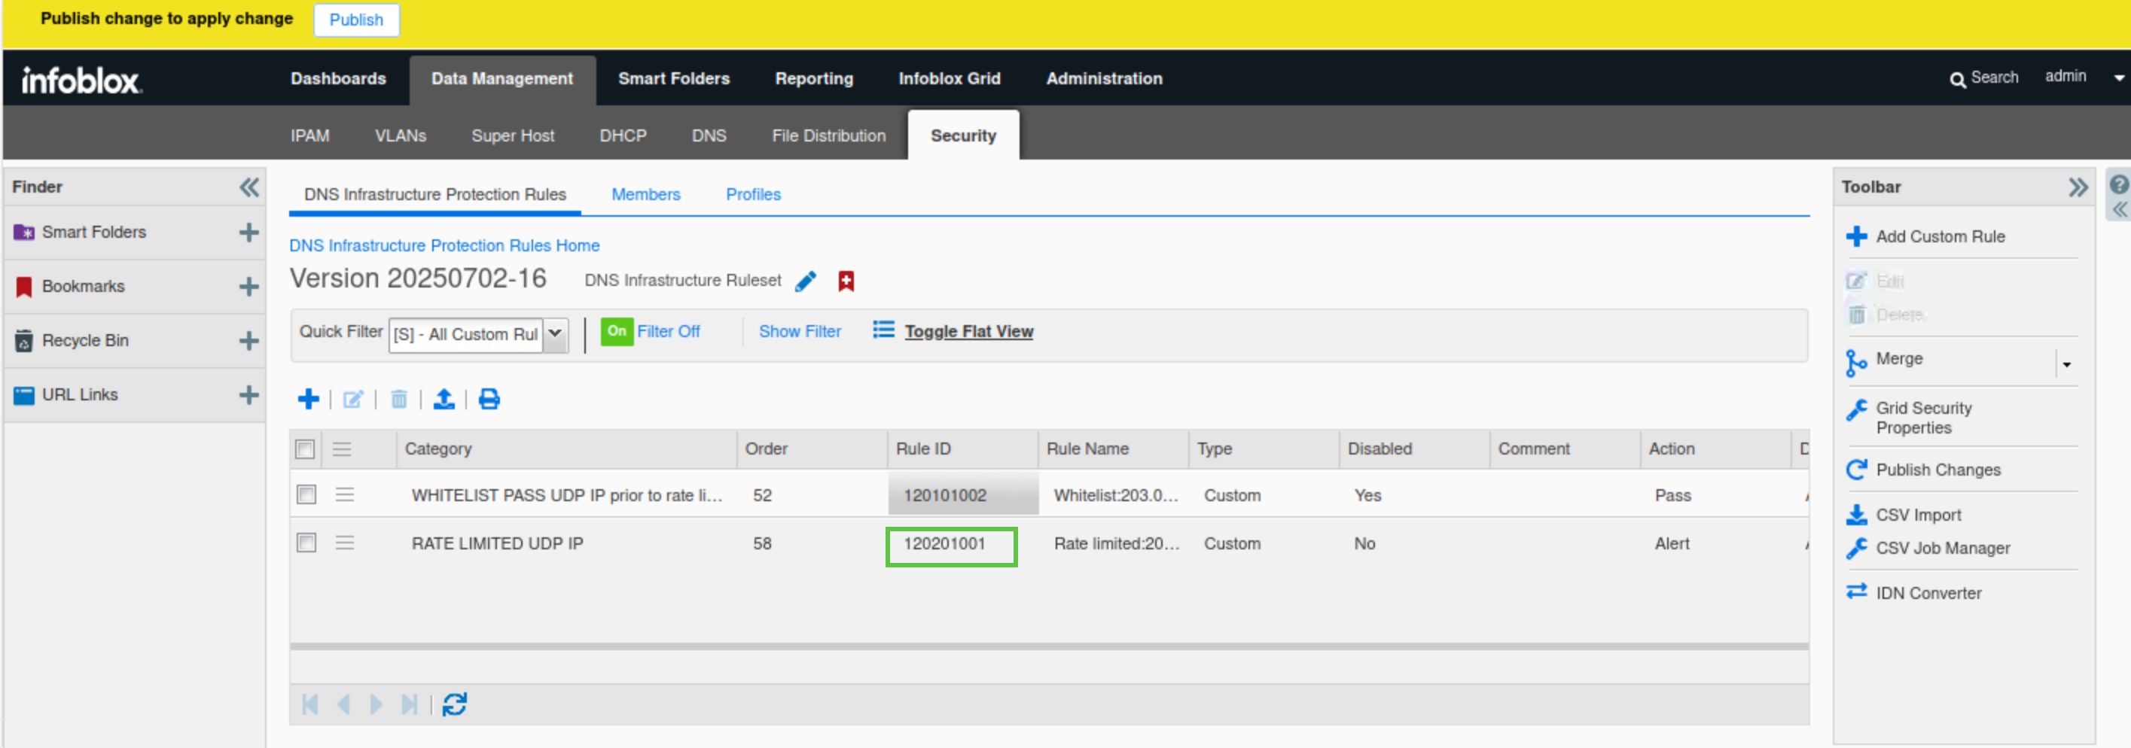Click the Bookmarks icon in Finder
Viewport: 2131px width, 748px height.
[24, 287]
